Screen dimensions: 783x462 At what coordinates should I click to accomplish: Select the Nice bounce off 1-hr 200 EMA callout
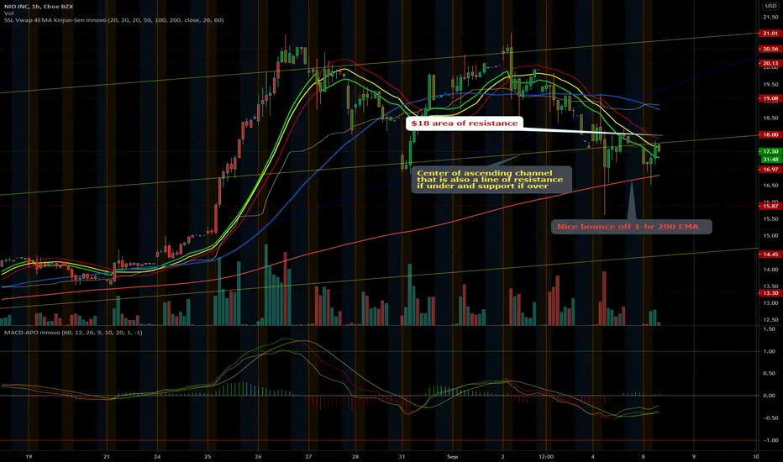[631, 227]
